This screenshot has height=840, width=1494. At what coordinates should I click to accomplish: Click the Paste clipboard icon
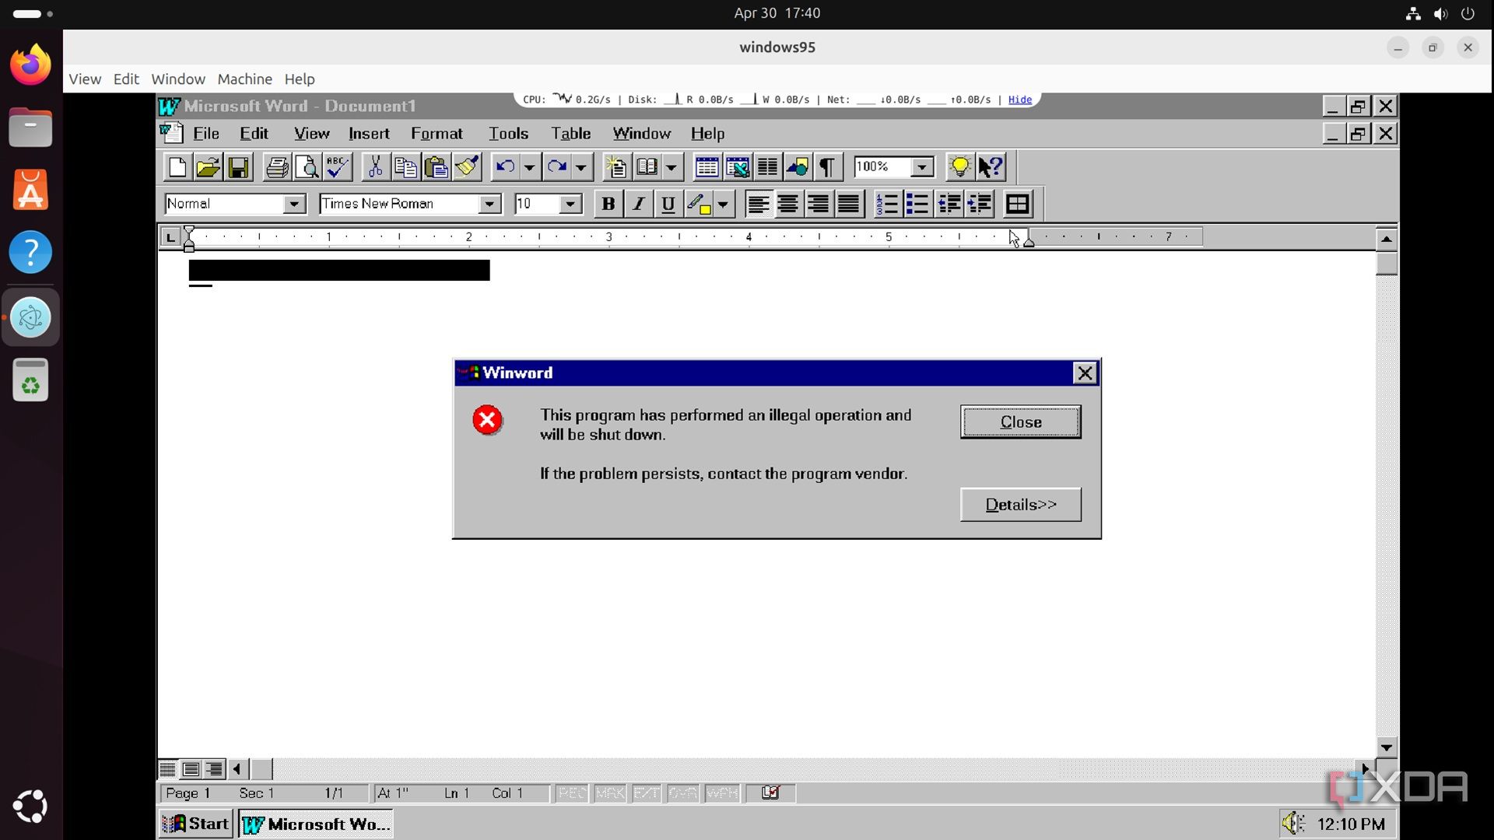436,167
